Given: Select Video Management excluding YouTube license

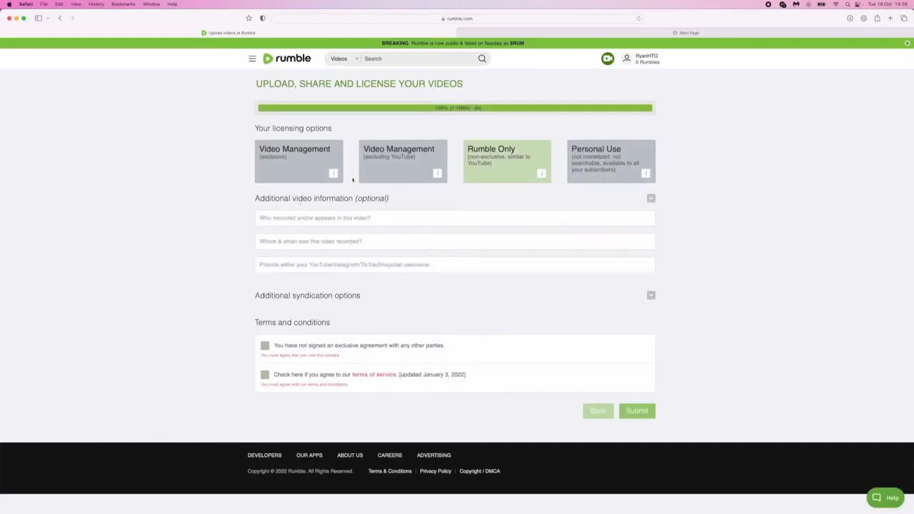Looking at the screenshot, I should 403,161.
